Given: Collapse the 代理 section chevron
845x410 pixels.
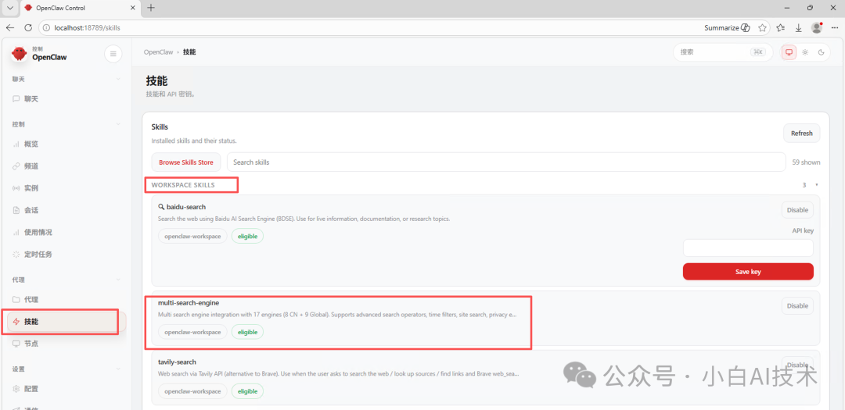Looking at the screenshot, I should [x=118, y=280].
